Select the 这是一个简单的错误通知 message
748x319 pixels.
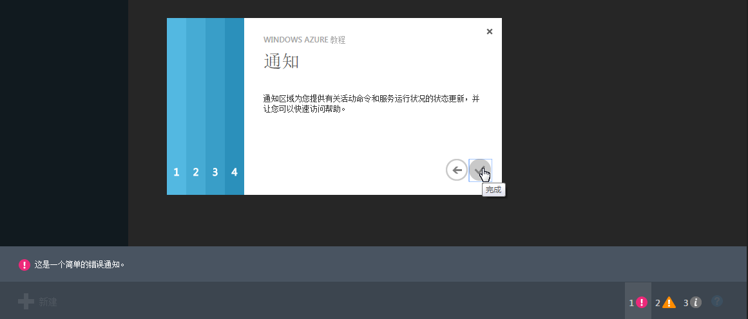[79, 264]
